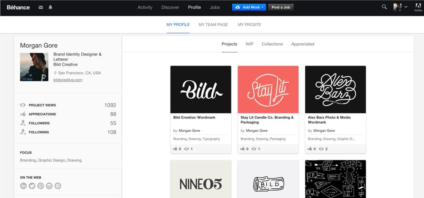
Task: Click the 88 appreciations count
Action: pyautogui.click(x=113, y=114)
